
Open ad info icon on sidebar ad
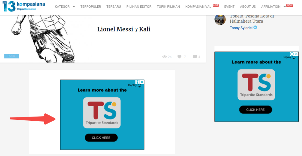pyautogui.click(x=292, y=54)
